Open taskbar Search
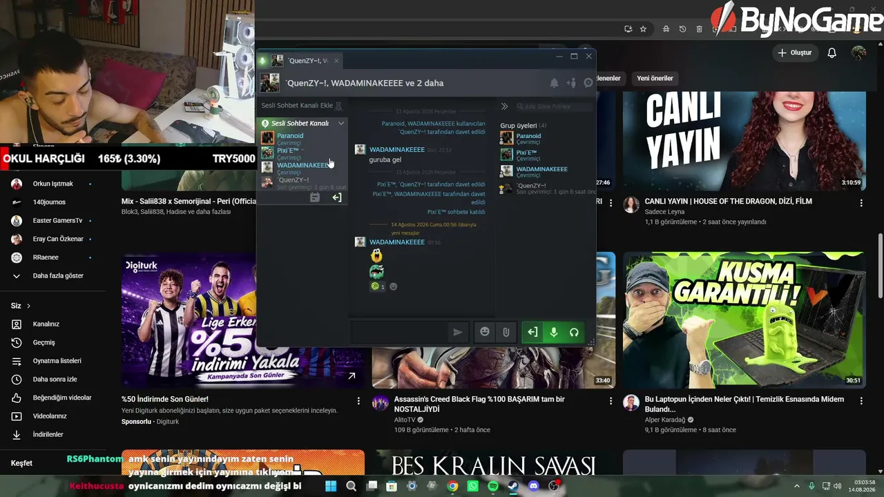Viewport: 884px width, 497px height. (x=351, y=486)
